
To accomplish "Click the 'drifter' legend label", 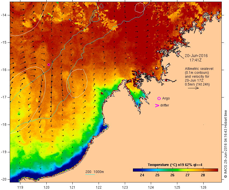I will click(164, 105).
